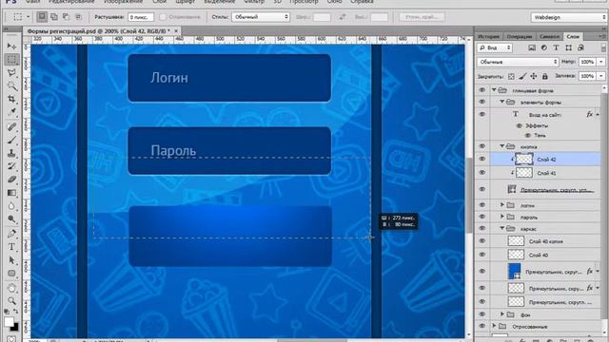Hide the Тень effect

[x=527, y=135]
